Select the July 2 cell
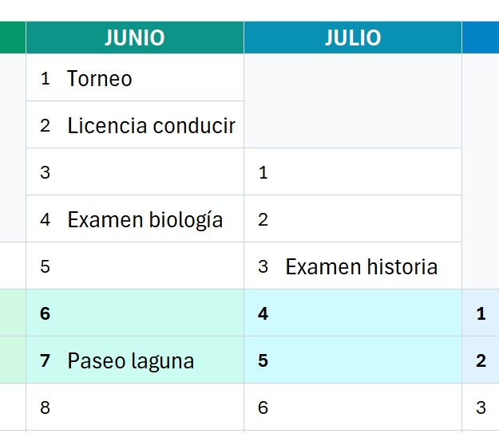 (352, 219)
